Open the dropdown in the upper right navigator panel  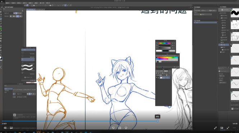pyautogui.click(x=203, y=14)
